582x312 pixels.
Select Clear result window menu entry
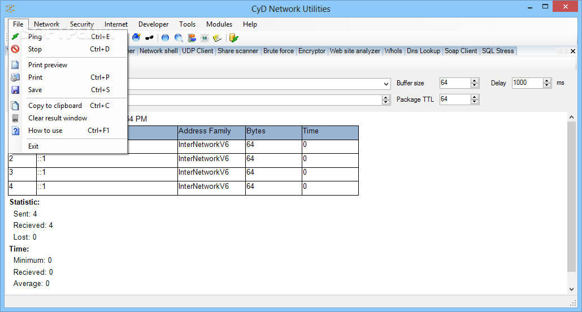pyautogui.click(x=68, y=118)
